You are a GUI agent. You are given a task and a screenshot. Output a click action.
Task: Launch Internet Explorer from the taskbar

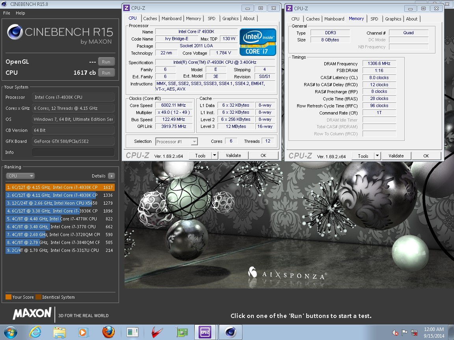pos(35,332)
